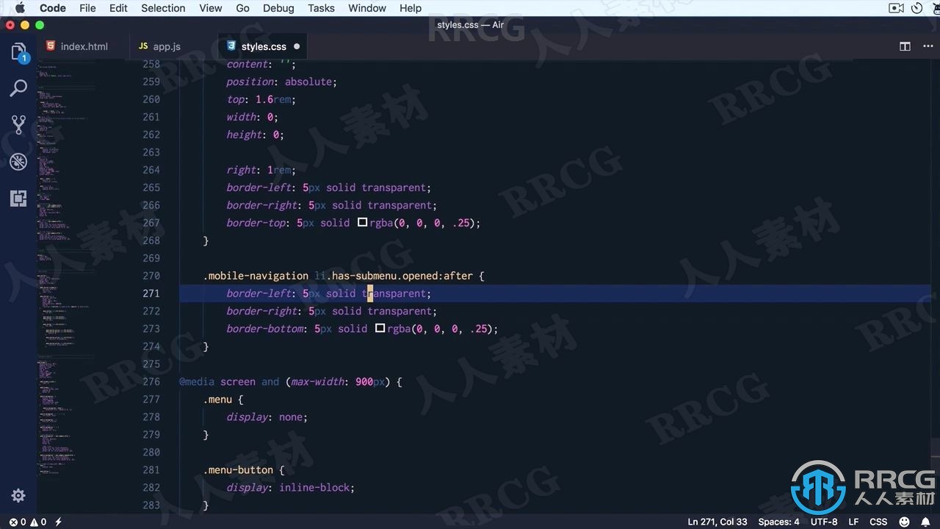Image resolution: width=940 pixels, height=529 pixels.
Task: Click the HTML5 icon on index.html tab
Action: click(50, 46)
